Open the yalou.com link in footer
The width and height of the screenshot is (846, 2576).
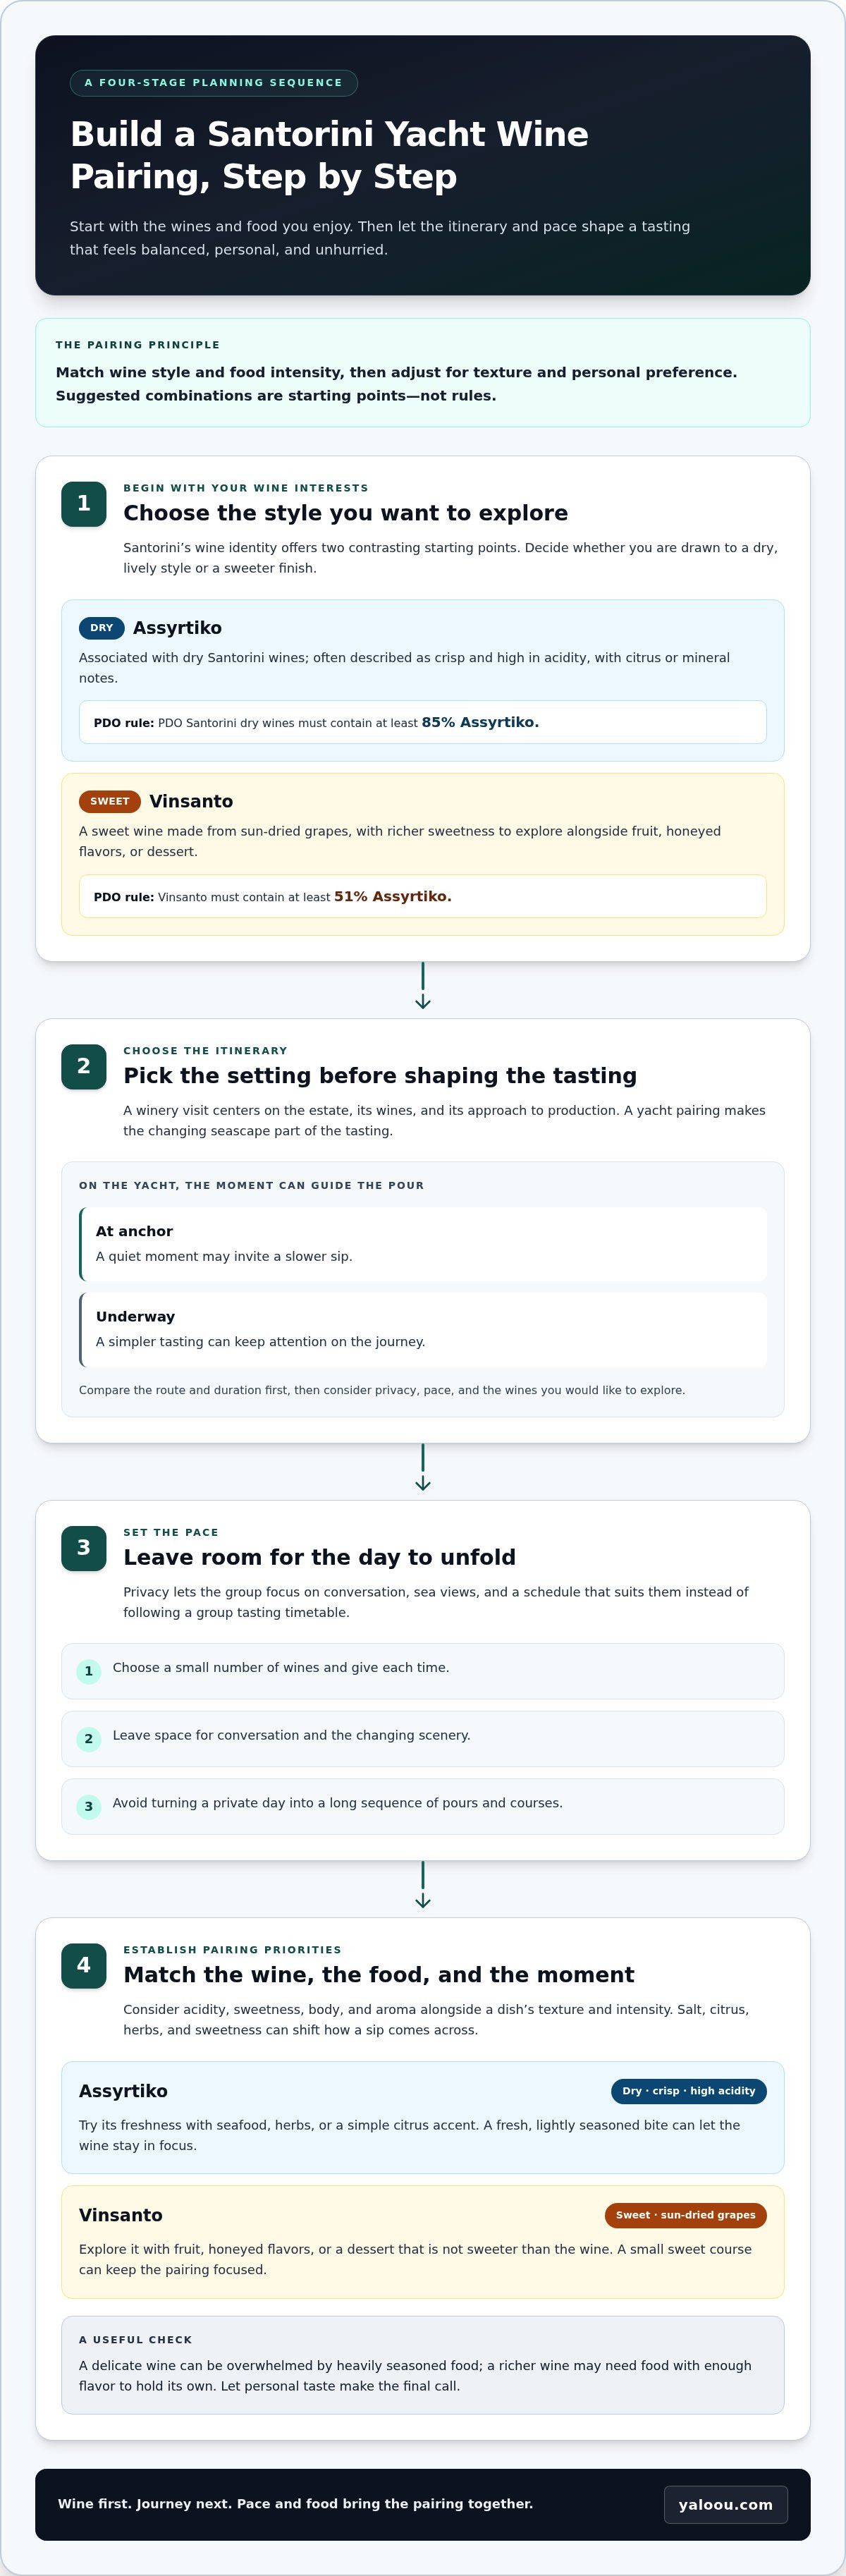(726, 2504)
